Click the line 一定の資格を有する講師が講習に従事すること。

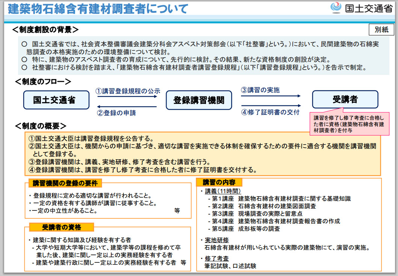coord(93,203)
